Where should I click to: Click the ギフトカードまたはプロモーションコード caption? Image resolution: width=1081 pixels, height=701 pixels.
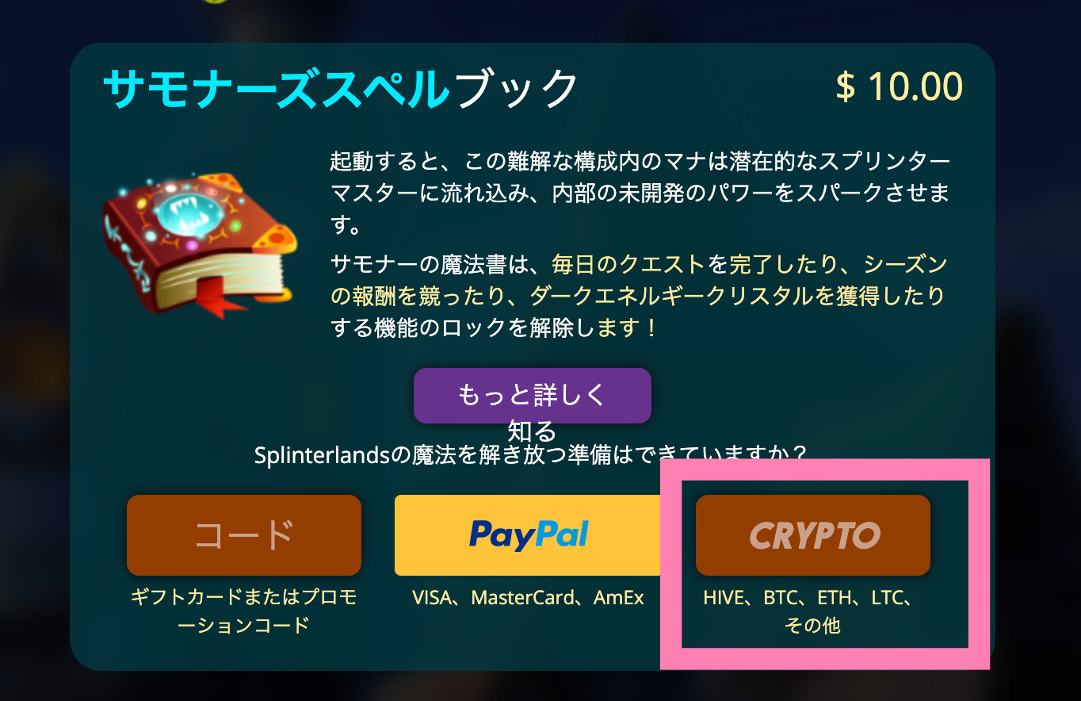point(243,611)
